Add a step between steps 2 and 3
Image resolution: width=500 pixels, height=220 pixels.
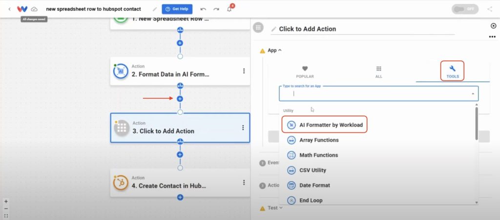point(180,99)
